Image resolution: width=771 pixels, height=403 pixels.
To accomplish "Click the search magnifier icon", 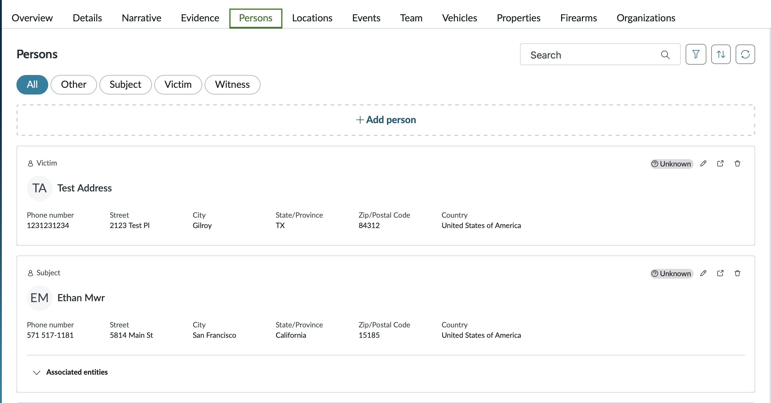I will click(665, 55).
